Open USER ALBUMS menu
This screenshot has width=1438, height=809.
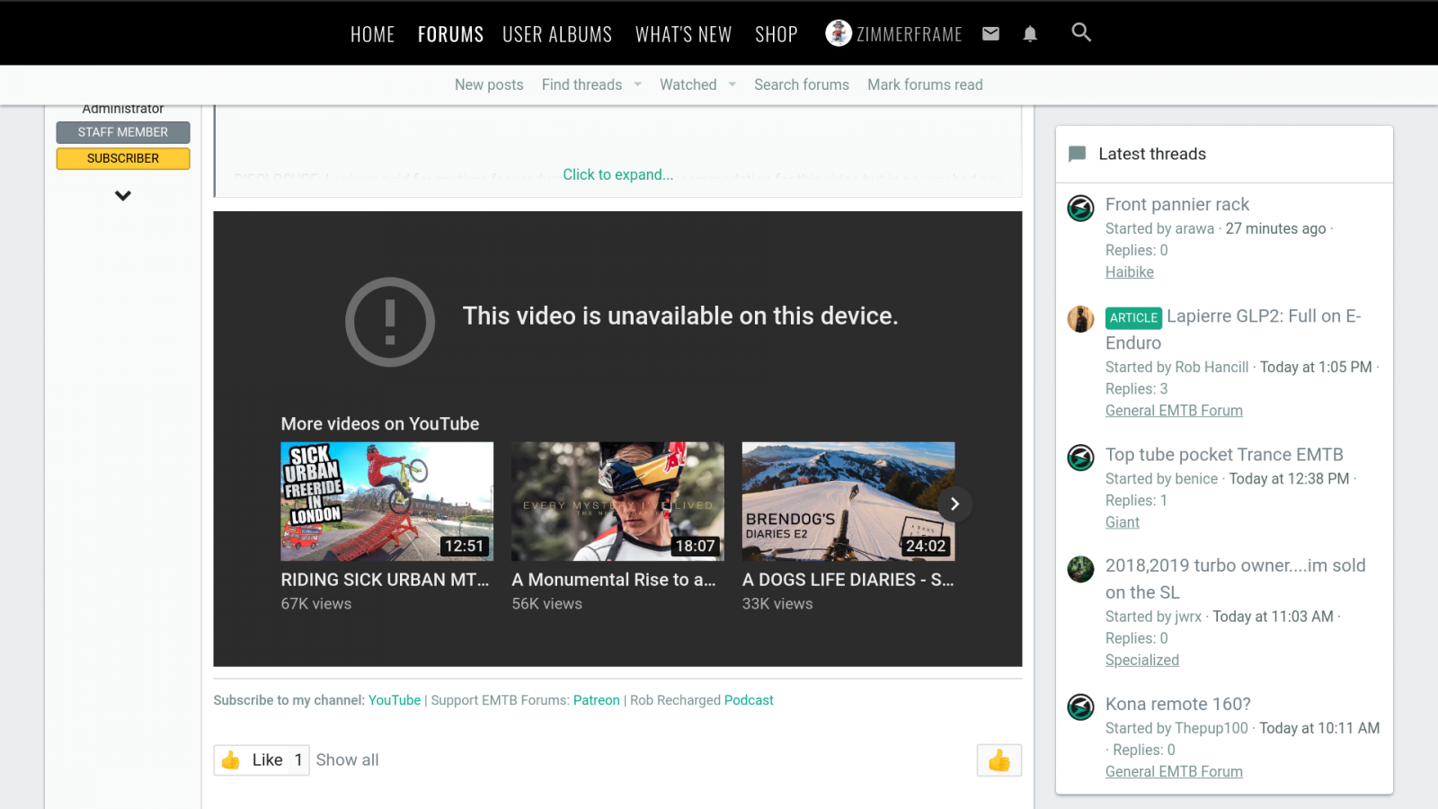557,34
